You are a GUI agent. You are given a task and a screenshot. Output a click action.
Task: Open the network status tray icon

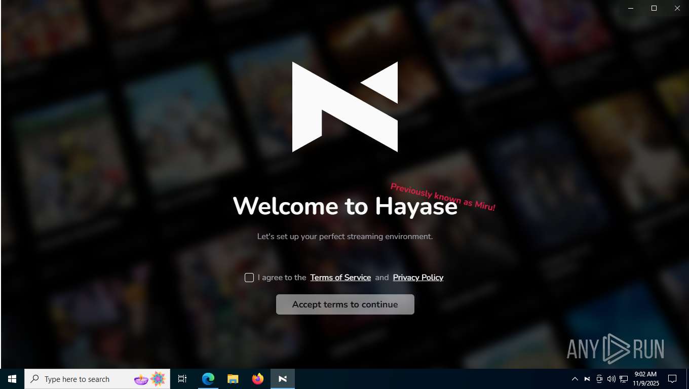click(x=624, y=379)
